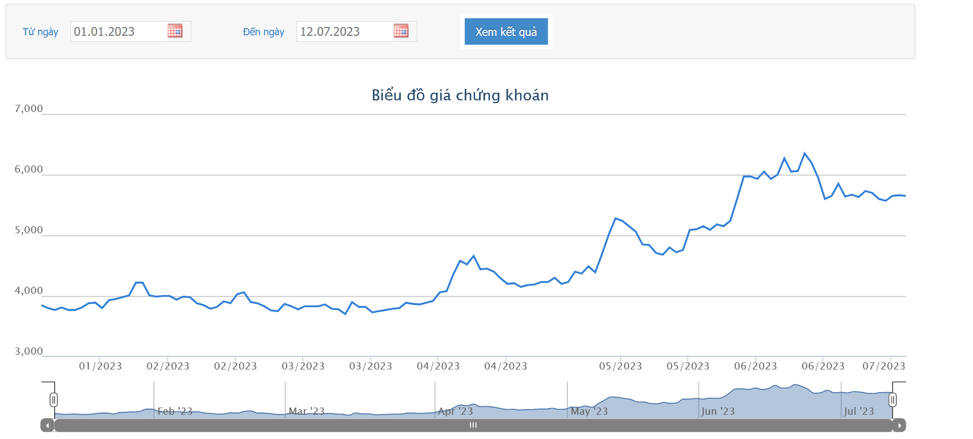The width and height of the screenshot is (973, 439).
Task: Click the scrollbar left arrow button
Action: pos(47,425)
